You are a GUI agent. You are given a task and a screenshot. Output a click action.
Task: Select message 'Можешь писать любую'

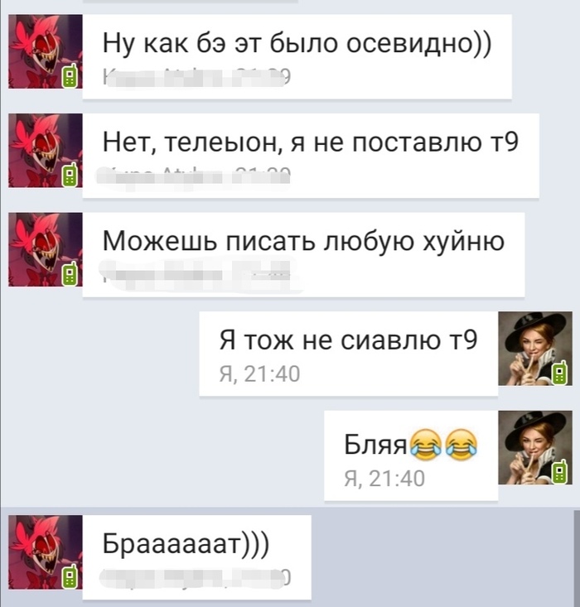pos(304,255)
